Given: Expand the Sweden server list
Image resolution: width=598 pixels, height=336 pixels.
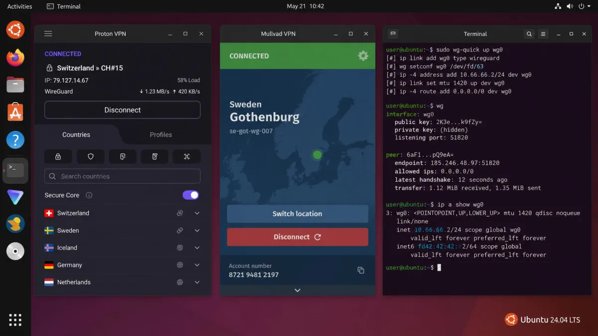Looking at the screenshot, I should [x=197, y=230].
